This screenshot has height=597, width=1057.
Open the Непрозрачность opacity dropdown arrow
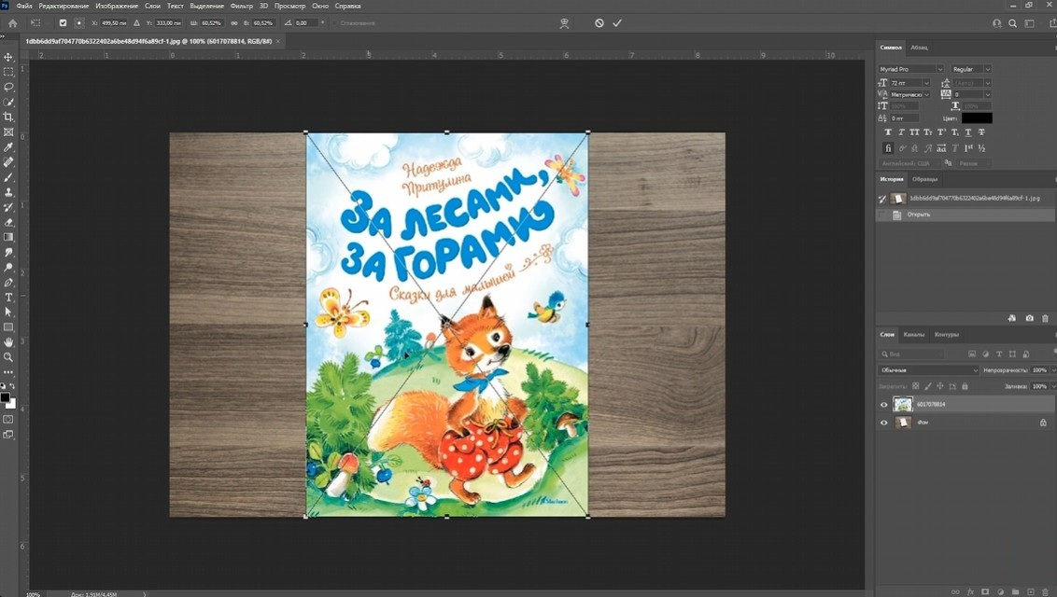click(x=1053, y=370)
